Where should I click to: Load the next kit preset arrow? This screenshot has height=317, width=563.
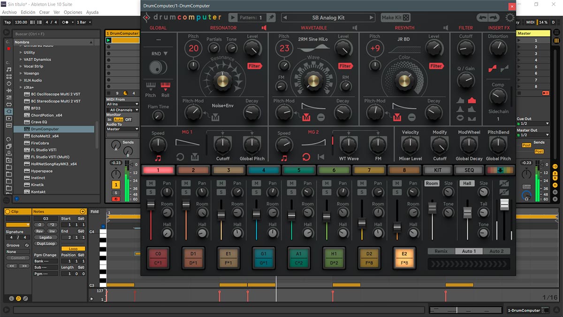tap(371, 17)
